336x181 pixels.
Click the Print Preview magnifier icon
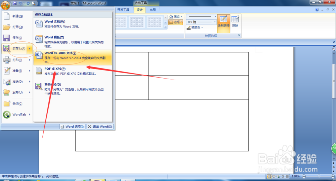click(33, 3)
